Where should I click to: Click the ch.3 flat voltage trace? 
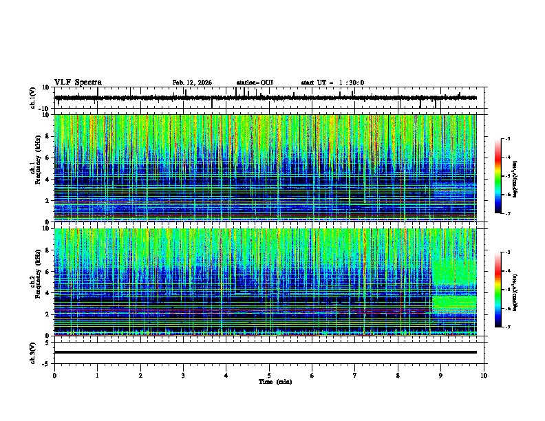point(266,352)
